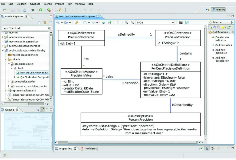This screenshot has height=160, width=236.
Task: Collapse the criteria folder in Model Explorer
Action: click(x=5, y=59)
